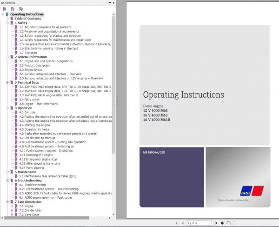Click the page layout icon beside navigation arrows
279x227 pixels.
[x=229, y=223]
